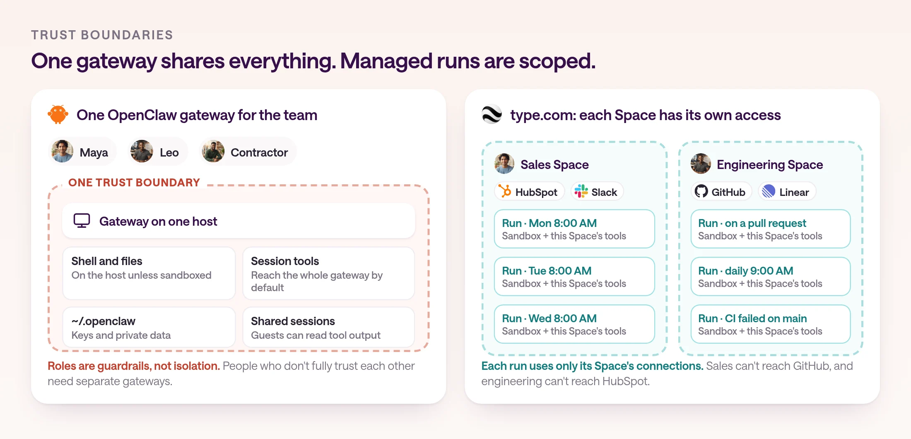Click the type.com wave logo

(x=492, y=115)
